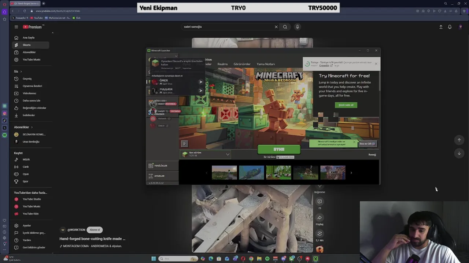The height and width of the screenshot is (263, 469).
Task: Open YouTube Studio from the sidebar
Action: coord(31,199)
